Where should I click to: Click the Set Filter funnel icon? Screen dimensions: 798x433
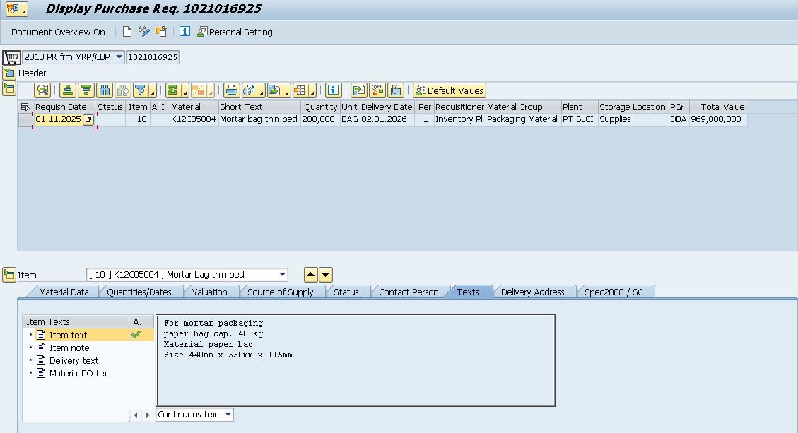point(141,90)
